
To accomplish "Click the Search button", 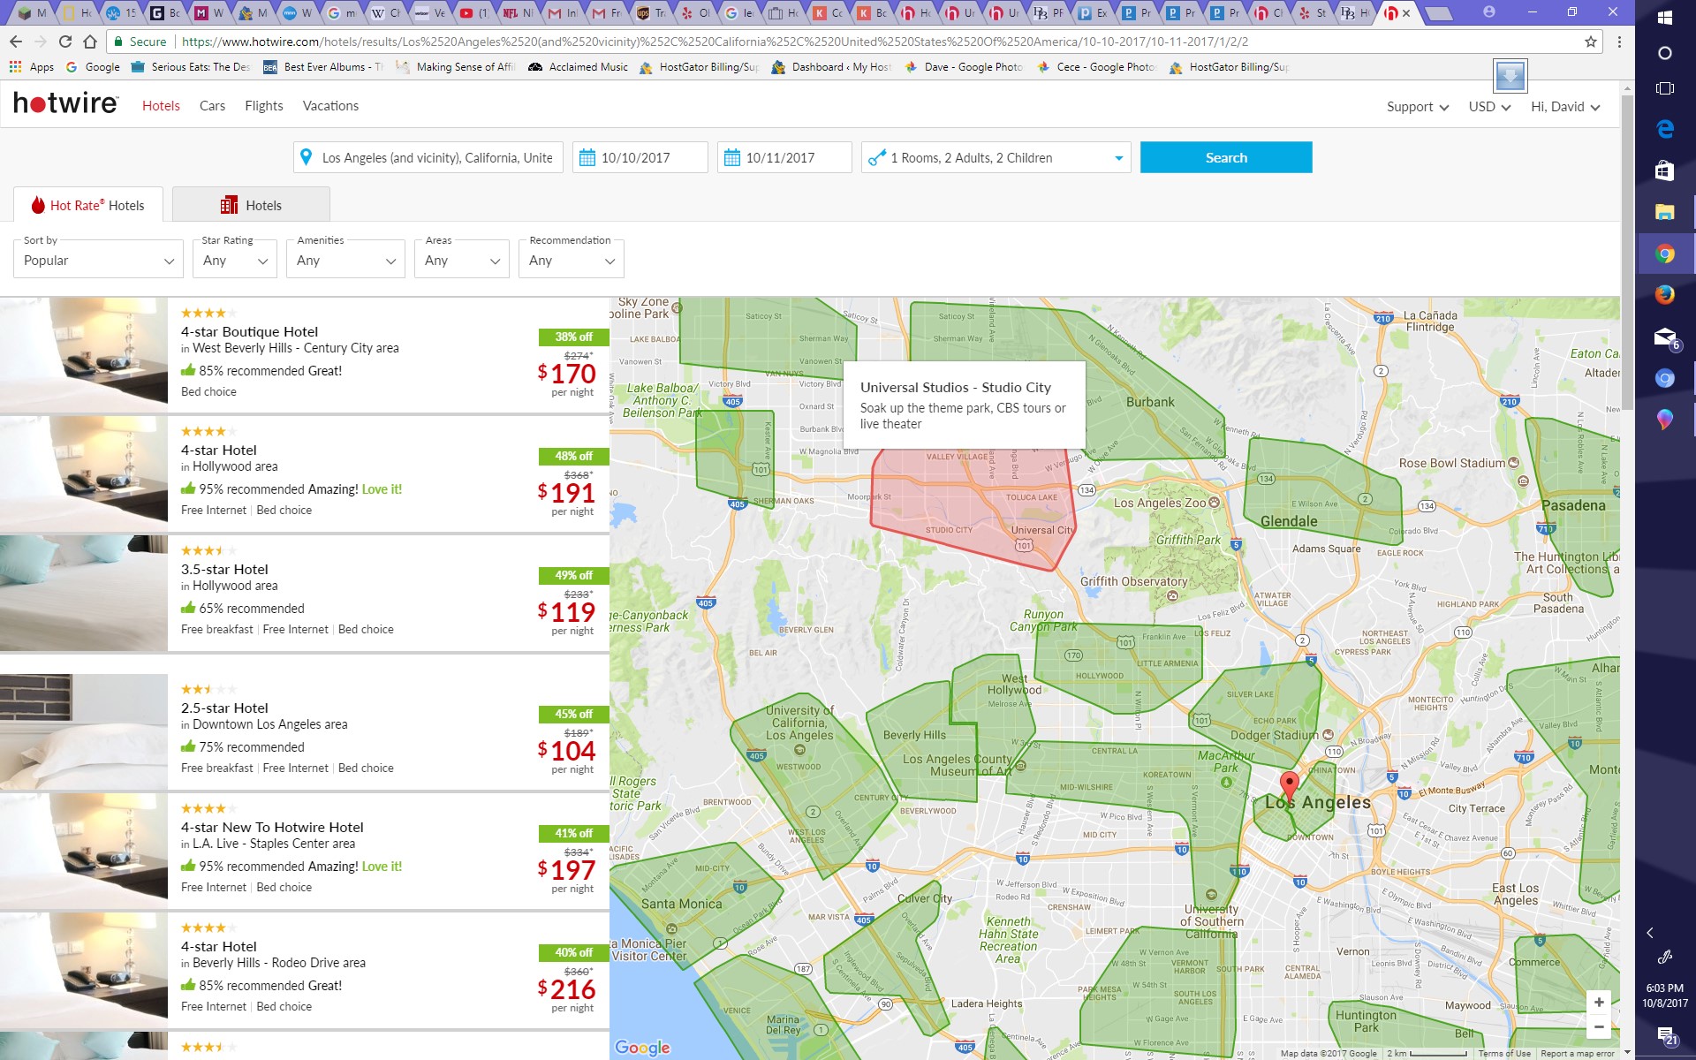I will click(x=1224, y=157).
